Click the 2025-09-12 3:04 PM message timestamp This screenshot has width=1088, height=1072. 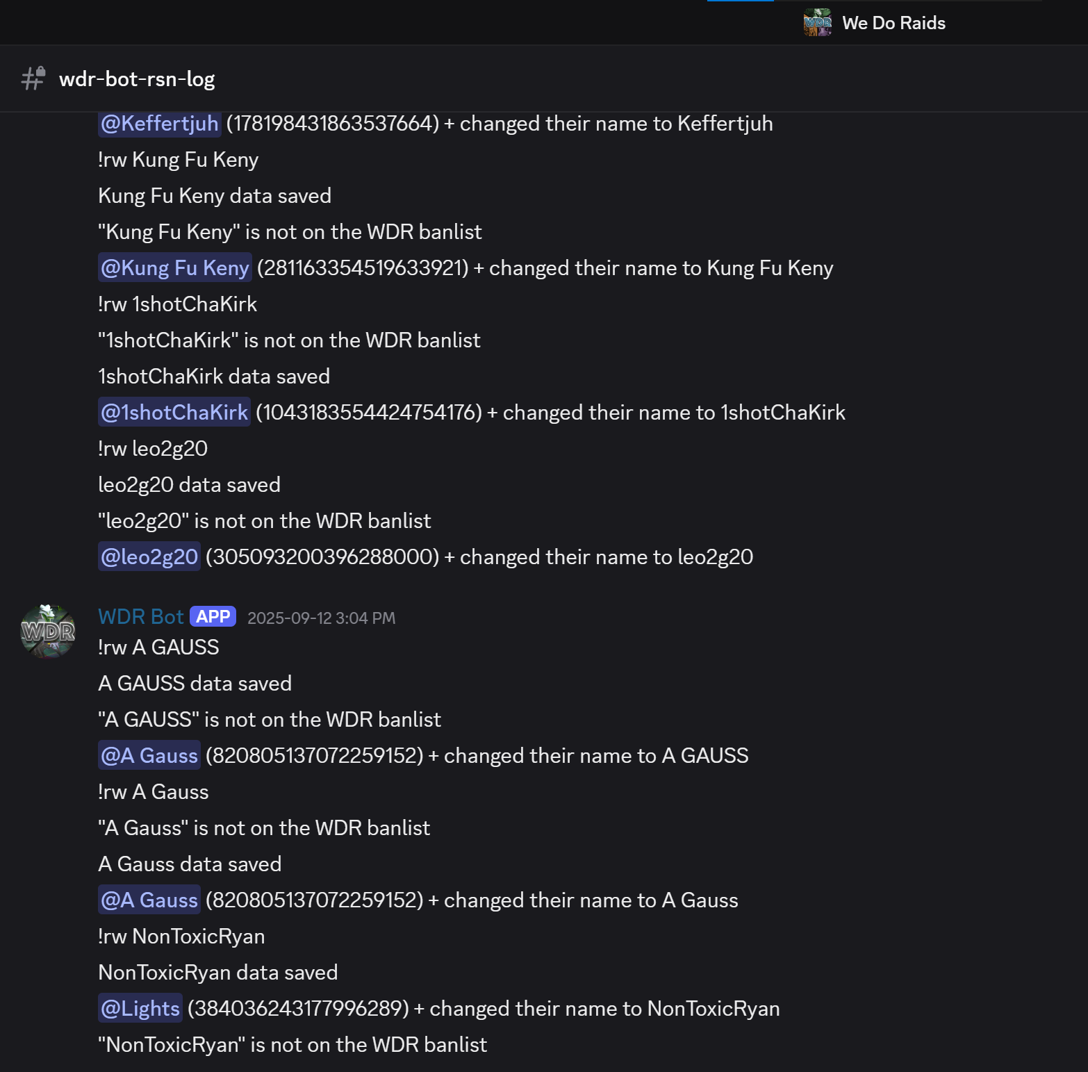321,618
